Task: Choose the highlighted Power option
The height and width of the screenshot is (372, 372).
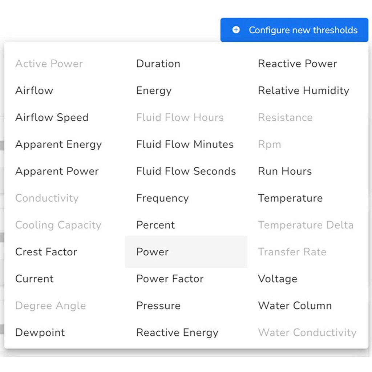Action: coord(186,252)
